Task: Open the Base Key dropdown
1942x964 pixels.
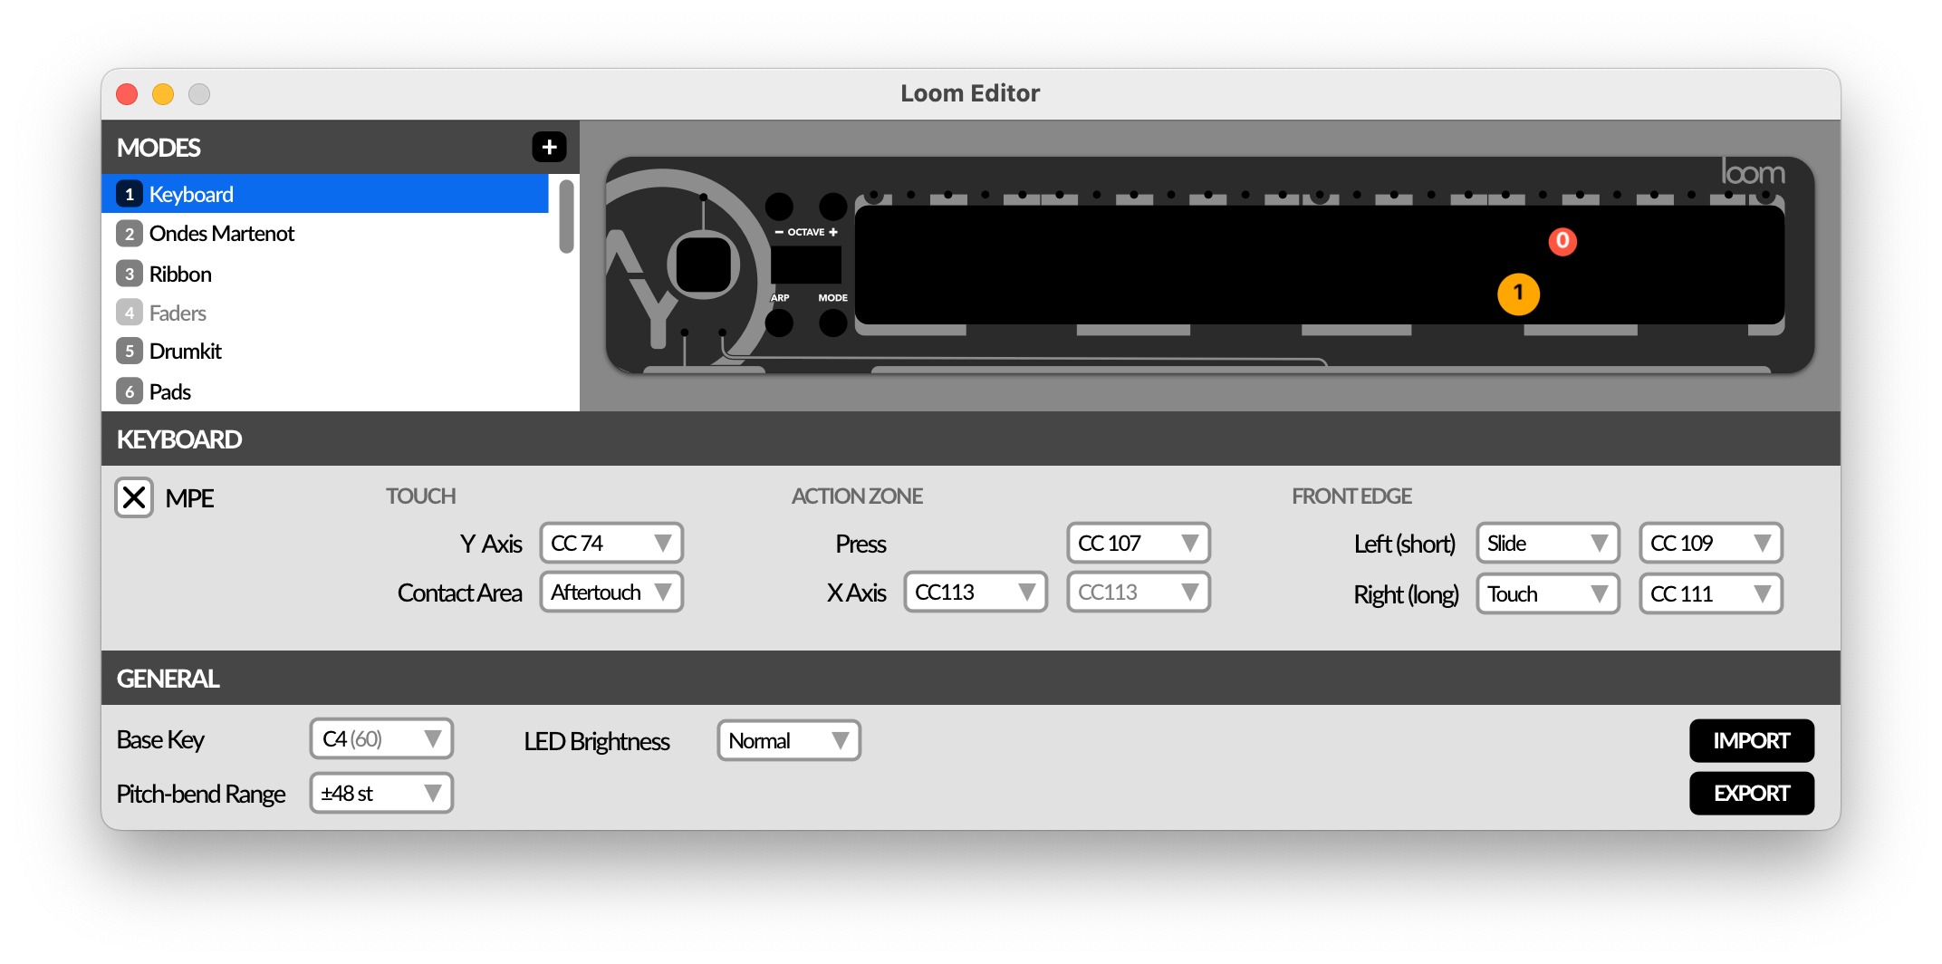Action: [x=380, y=738]
